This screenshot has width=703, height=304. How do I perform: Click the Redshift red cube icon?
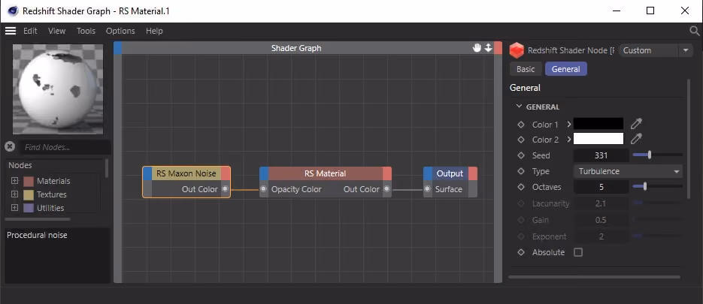pyautogui.click(x=517, y=50)
